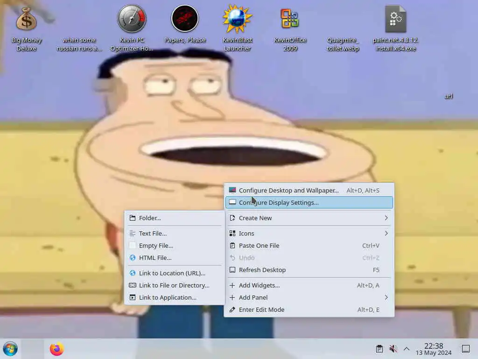Choose Link to File or Directory...
Viewport: 478px width, 359px height.
click(x=175, y=285)
